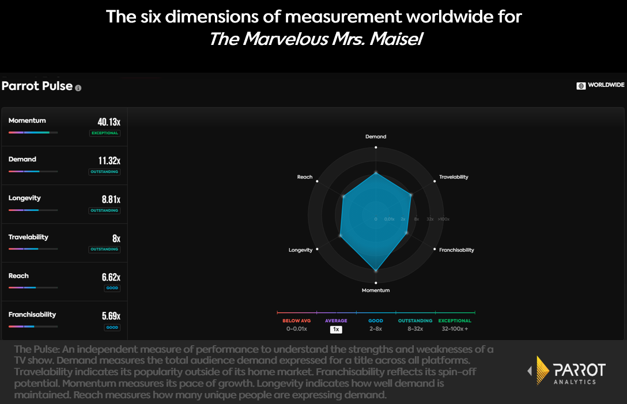Click the Franchisability label on the radar chart
This screenshot has height=404, width=627.
coord(456,250)
